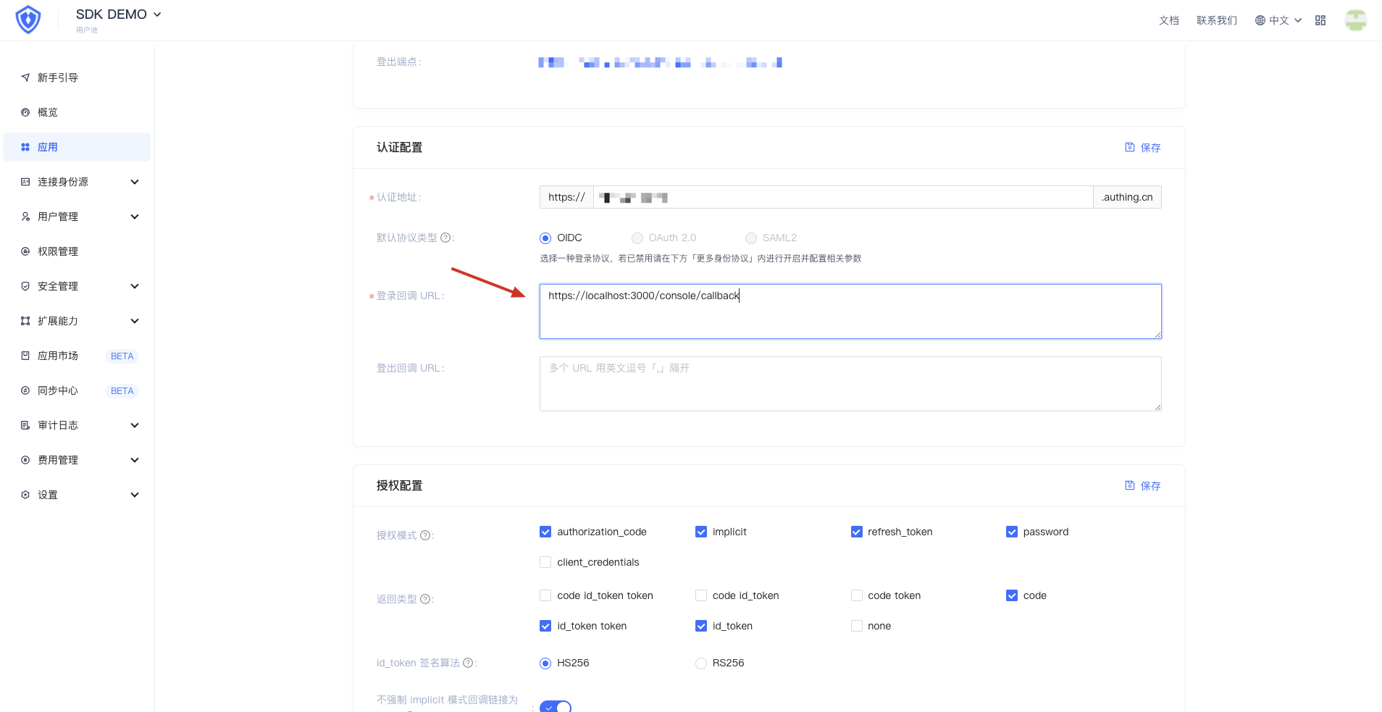The width and height of the screenshot is (1382, 712).
Task: Click the help icon beside 默认协议类型
Action: 445,238
